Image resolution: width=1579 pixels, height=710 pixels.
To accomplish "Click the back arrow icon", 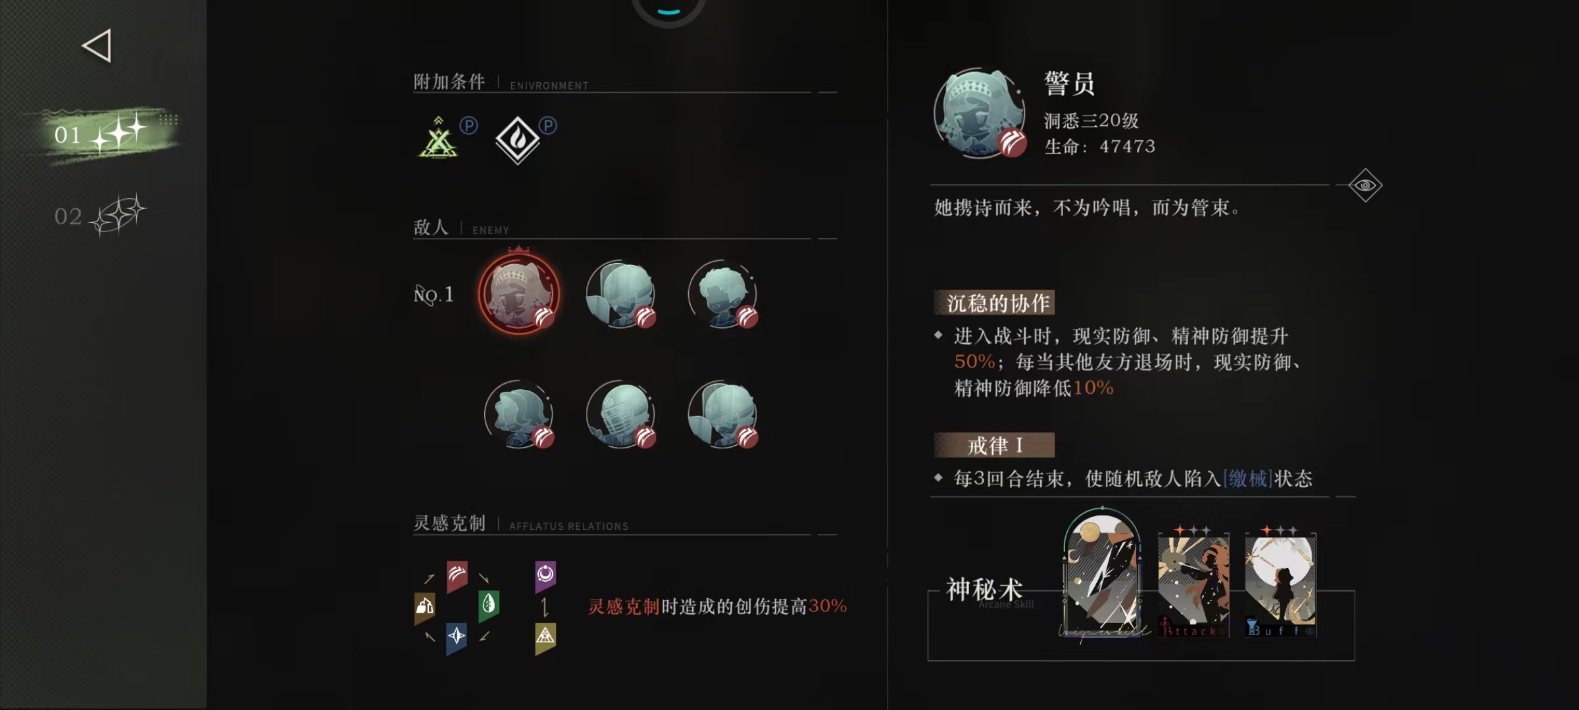I will [97, 46].
